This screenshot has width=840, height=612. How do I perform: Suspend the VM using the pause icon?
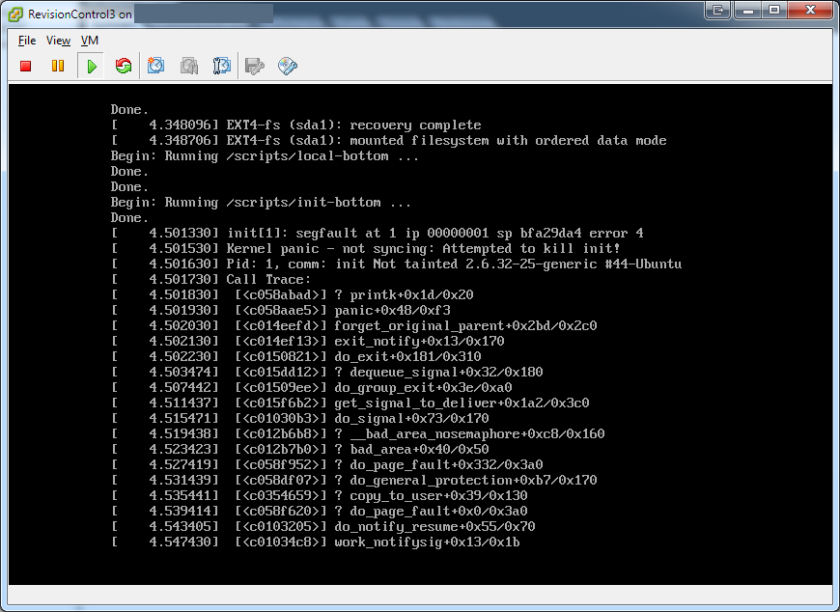click(58, 66)
